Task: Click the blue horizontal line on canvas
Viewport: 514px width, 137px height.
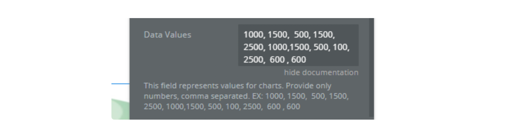Action: coord(120,84)
